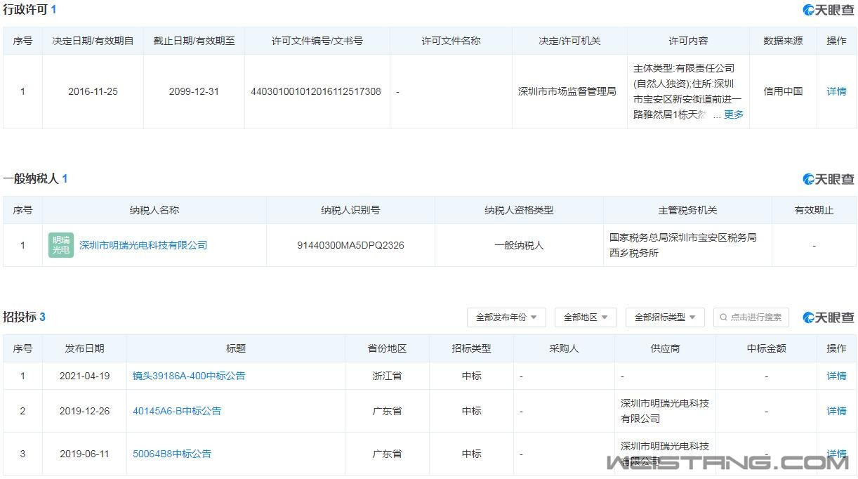
Task: Expand 许可内容 with the 更多 link
Action: click(734, 114)
